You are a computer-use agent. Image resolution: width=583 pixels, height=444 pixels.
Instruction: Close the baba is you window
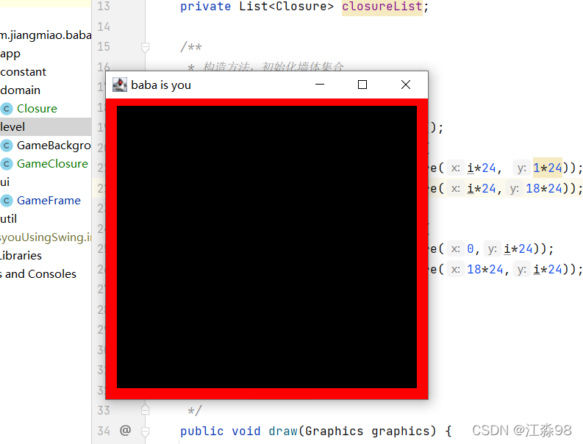pos(406,85)
